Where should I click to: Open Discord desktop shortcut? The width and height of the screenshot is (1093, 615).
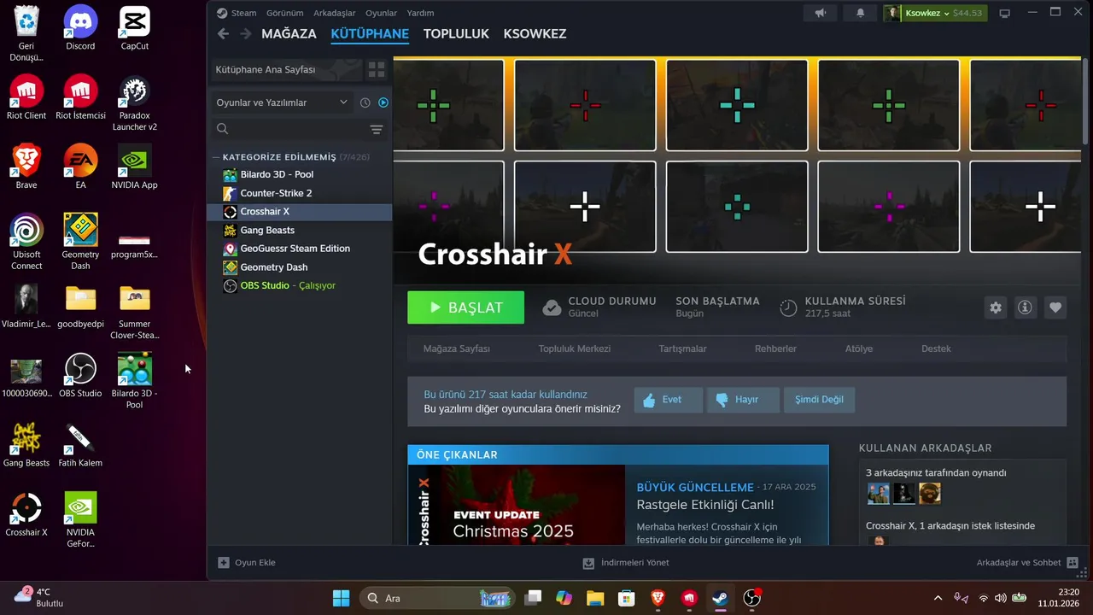[80, 28]
